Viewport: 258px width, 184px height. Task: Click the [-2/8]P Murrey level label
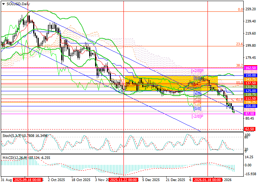click(198, 116)
